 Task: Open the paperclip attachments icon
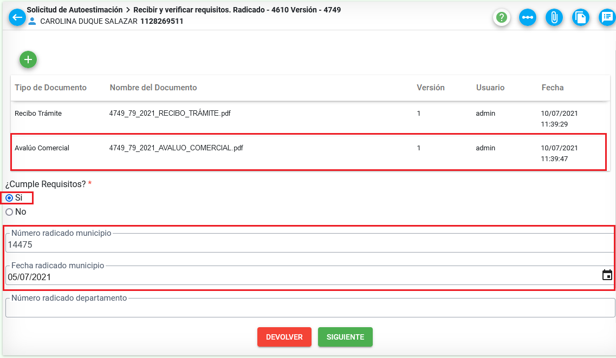(554, 18)
